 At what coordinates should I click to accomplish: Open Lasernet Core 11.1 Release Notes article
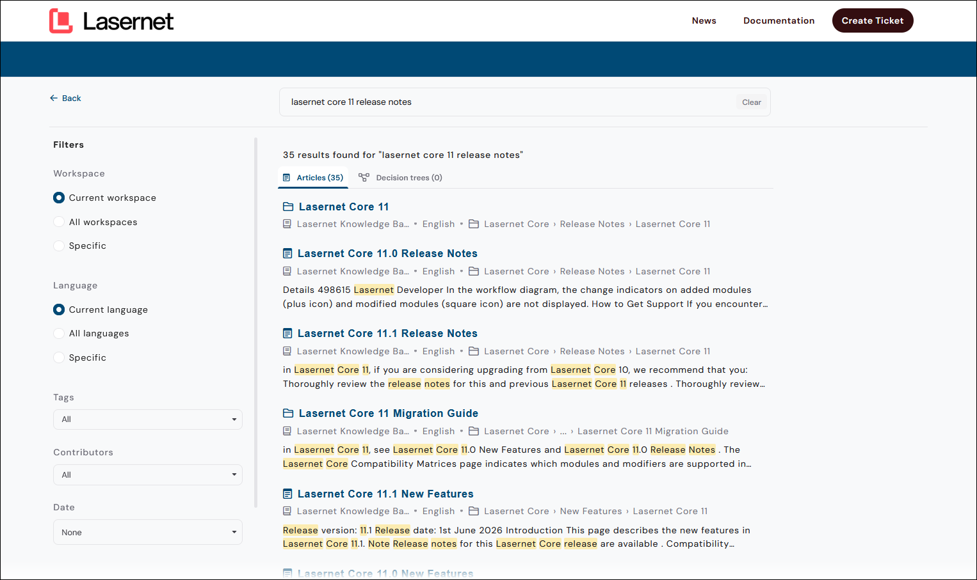coord(387,334)
